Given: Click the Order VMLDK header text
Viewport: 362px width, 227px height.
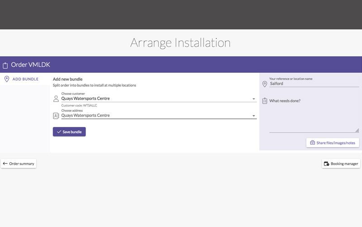Looking at the screenshot, I should click(30, 65).
